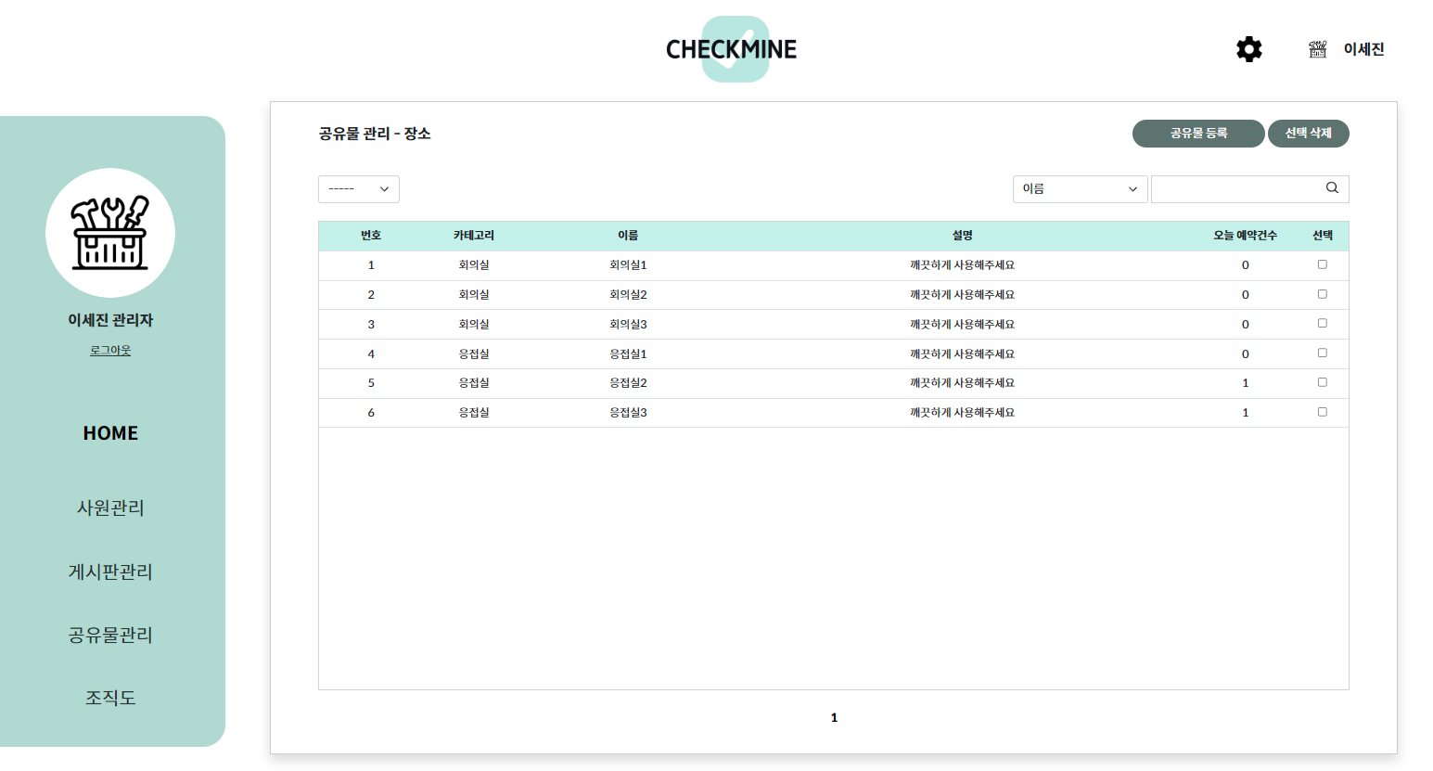Select page 1 in the pagination
Viewport: 1433px width, 771px height.
pyautogui.click(x=834, y=716)
